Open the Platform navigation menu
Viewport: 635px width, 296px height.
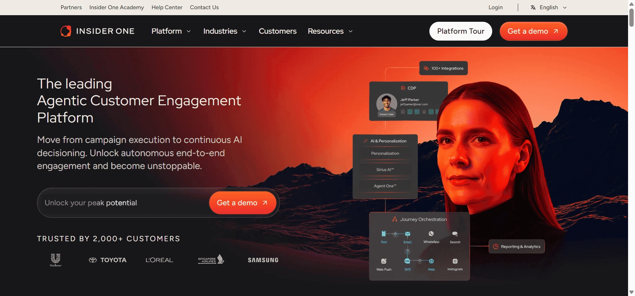point(171,31)
